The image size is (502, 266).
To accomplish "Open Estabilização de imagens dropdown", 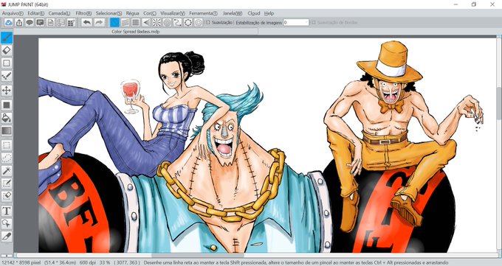I will pyautogui.click(x=296, y=22).
